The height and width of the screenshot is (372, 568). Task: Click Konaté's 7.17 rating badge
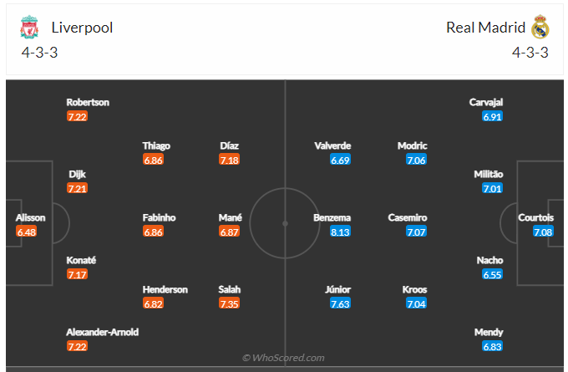[x=77, y=274]
